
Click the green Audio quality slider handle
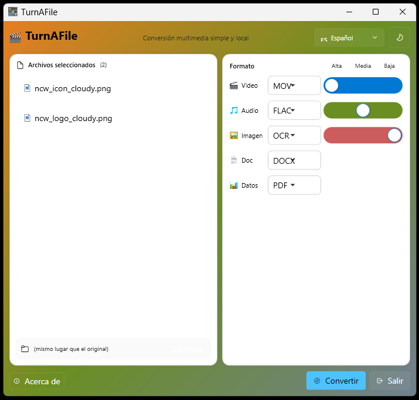[x=363, y=111]
